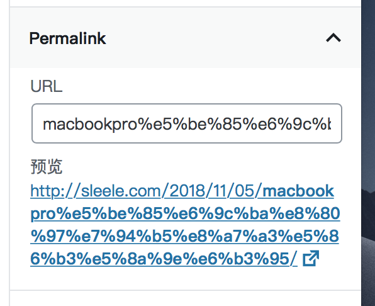Open the sleele.com preview permalink
This screenshot has width=375, height=306.
185,225
